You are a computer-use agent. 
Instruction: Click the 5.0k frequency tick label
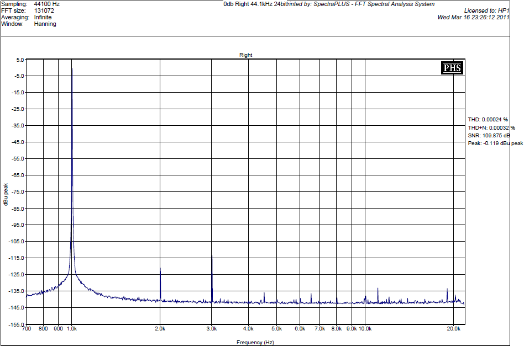pos(277,329)
